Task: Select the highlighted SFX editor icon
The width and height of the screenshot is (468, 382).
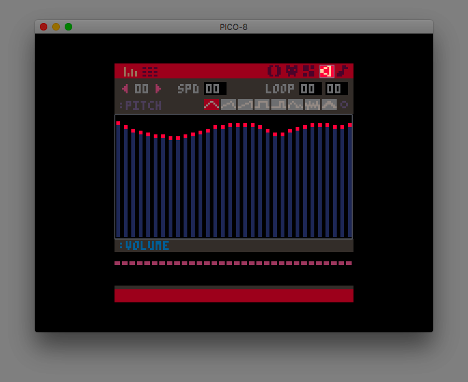Action: 327,72
